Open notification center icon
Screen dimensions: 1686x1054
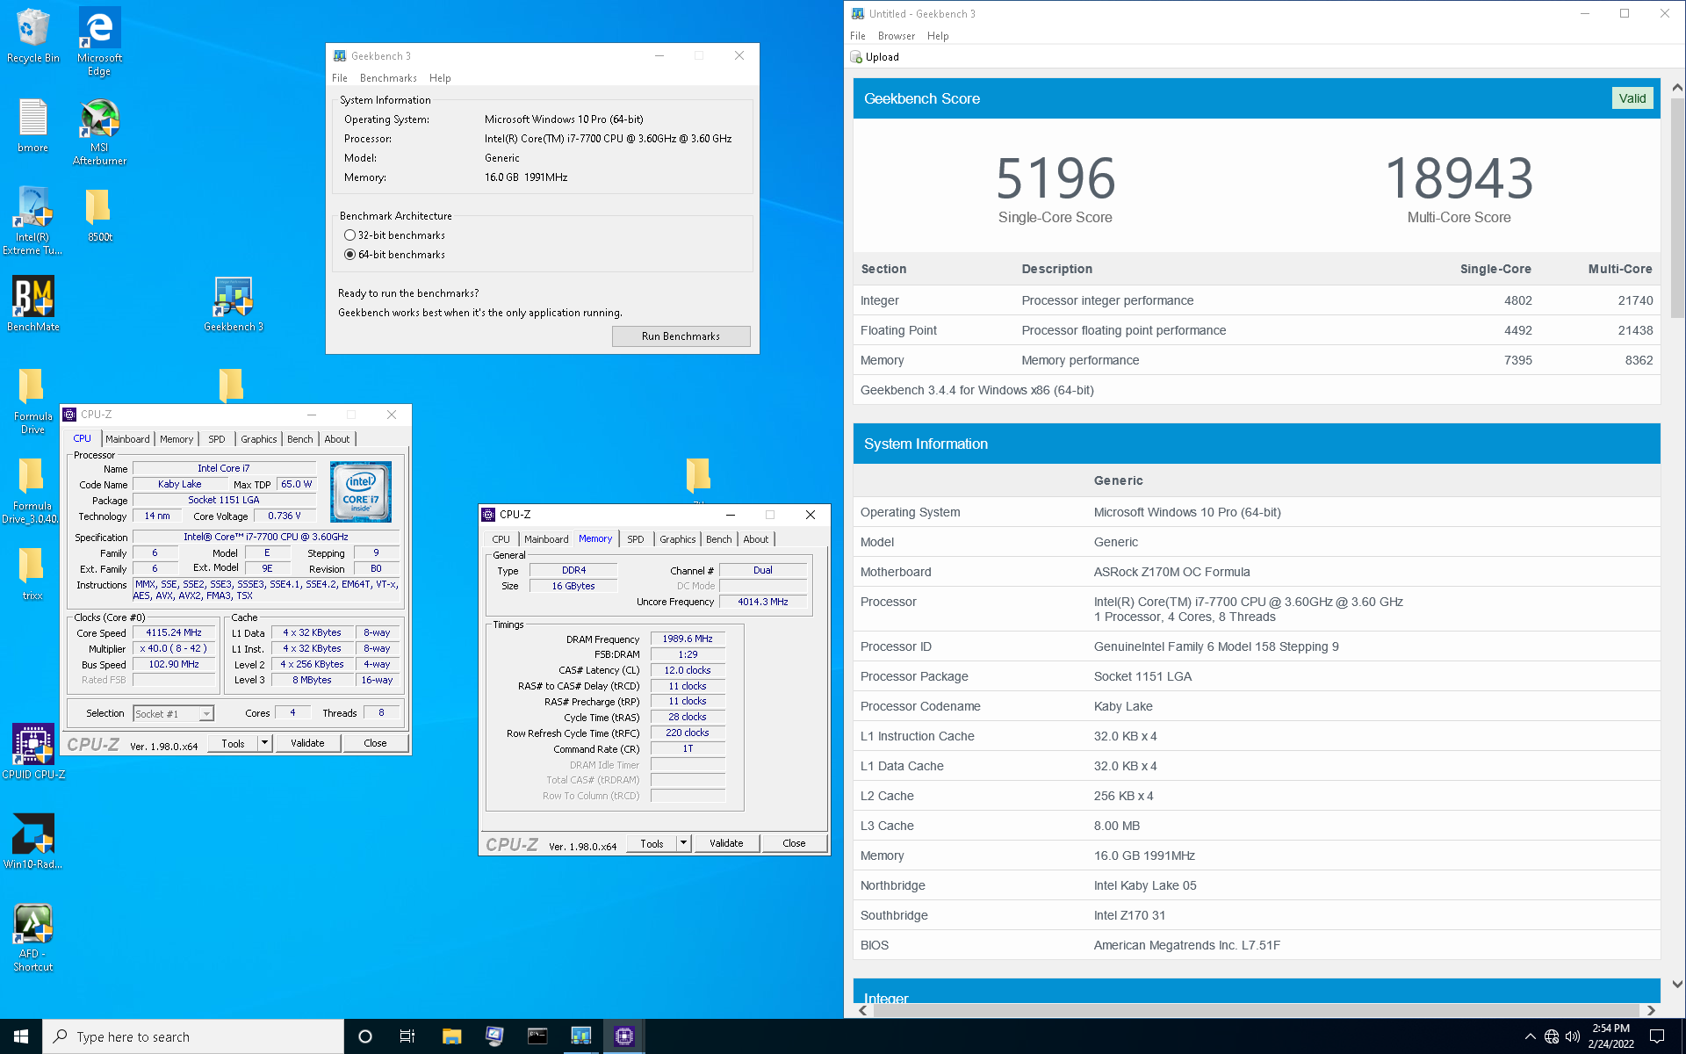[1657, 1036]
